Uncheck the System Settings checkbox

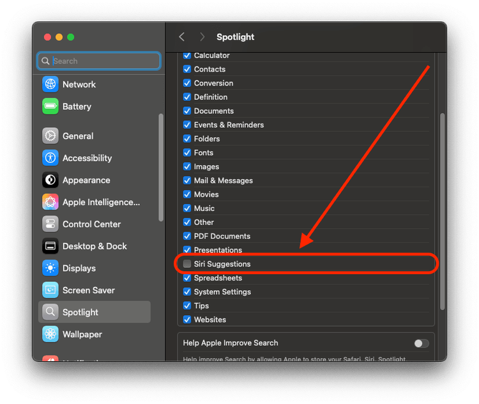pos(187,291)
